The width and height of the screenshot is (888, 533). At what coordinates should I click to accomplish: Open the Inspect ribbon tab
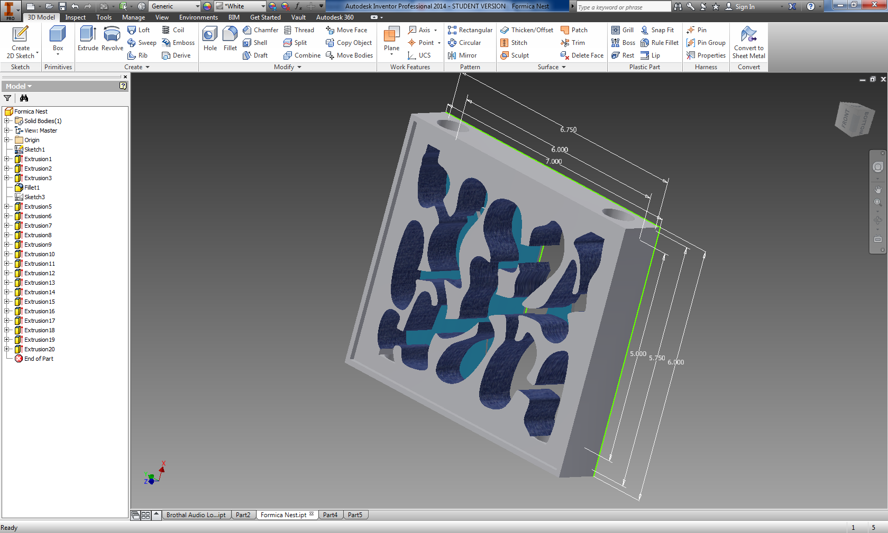pos(75,17)
